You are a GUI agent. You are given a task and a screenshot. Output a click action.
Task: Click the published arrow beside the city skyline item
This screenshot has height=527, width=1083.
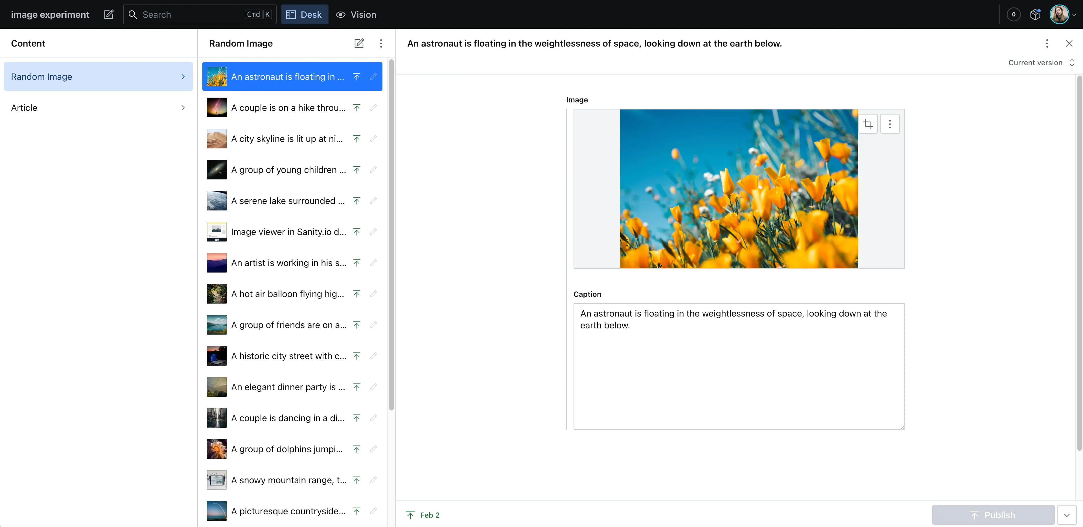(356, 139)
